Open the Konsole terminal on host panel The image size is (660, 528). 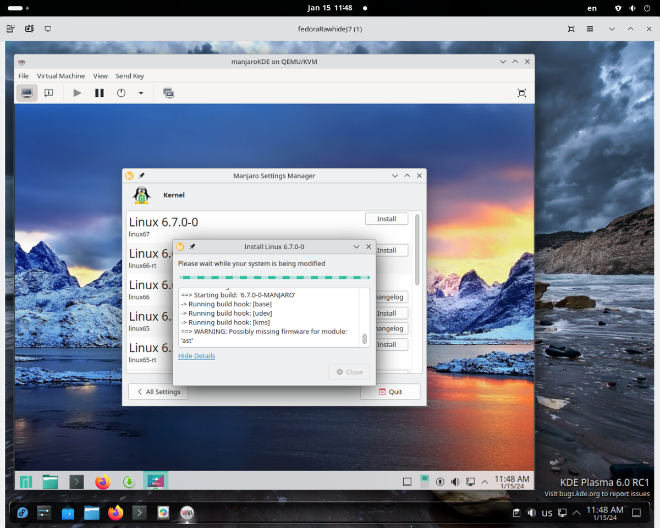click(x=139, y=513)
